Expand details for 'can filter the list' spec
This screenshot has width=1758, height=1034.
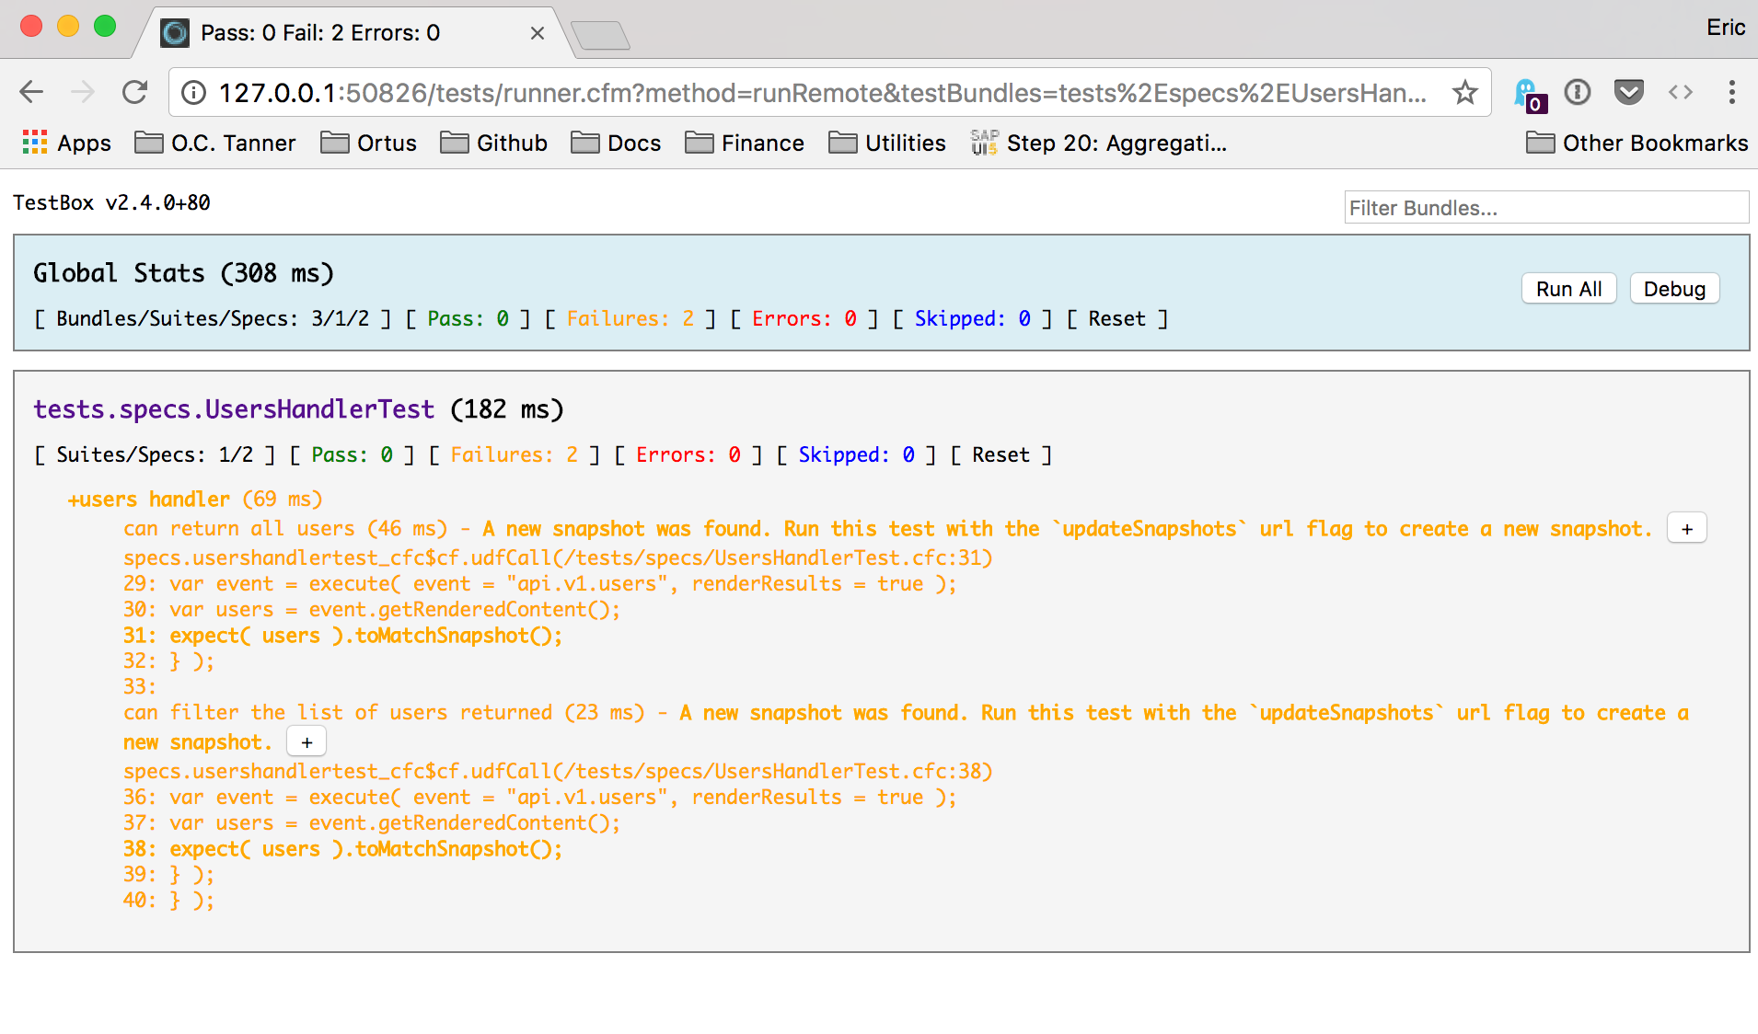pyautogui.click(x=306, y=742)
